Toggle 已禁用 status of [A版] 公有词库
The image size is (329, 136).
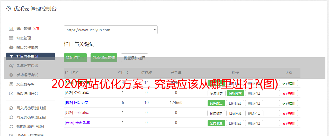(289, 93)
